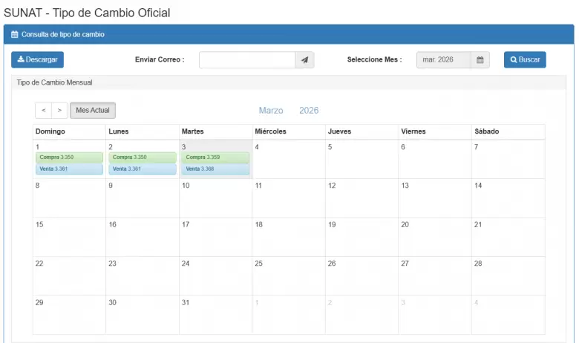Click the Descargar download button
This screenshot has height=343, width=579.
tap(37, 60)
